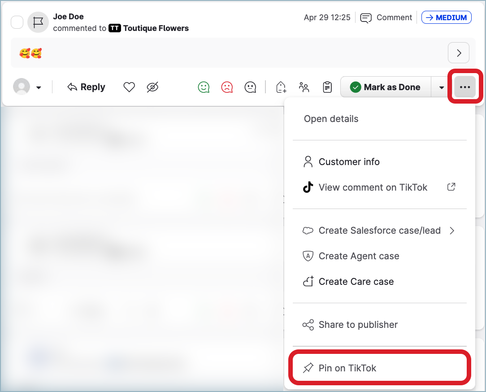Expand the comment with the right chevron
The image size is (486, 392).
pos(458,53)
